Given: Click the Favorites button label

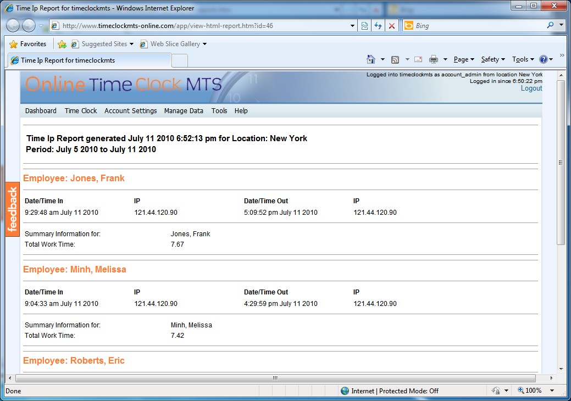Looking at the screenshot, I should [x=33, y=44].
